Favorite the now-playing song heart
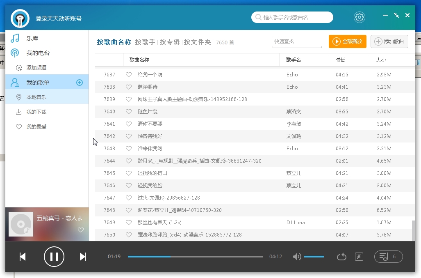The width and height of the screenshot is (421, 278). point(80,230)
